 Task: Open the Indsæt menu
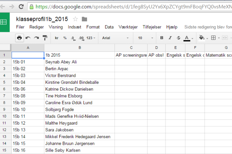(74, 27)
